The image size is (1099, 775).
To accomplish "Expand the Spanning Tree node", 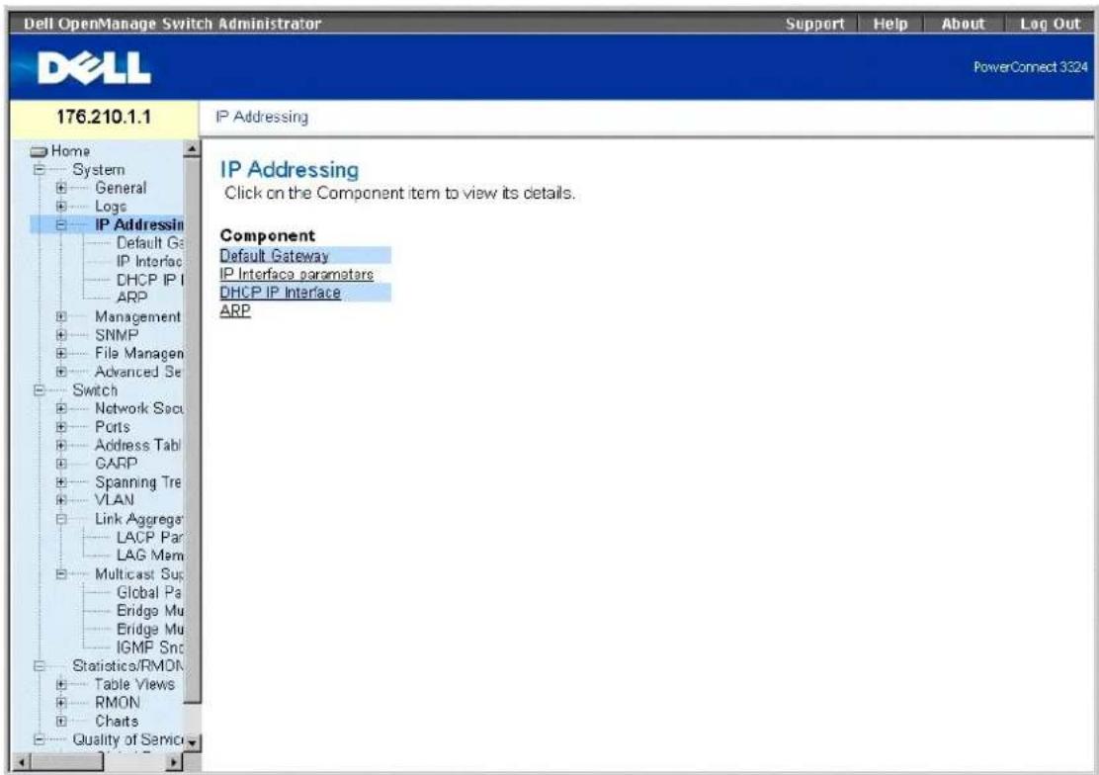I will coord(61,482).
